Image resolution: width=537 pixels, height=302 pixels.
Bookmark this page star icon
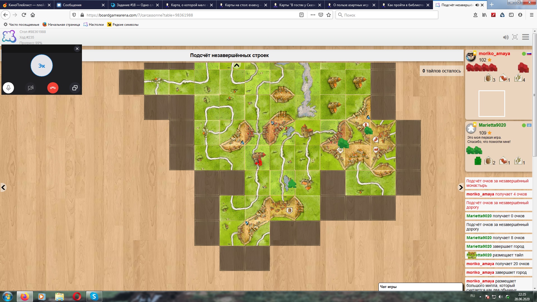329,15
